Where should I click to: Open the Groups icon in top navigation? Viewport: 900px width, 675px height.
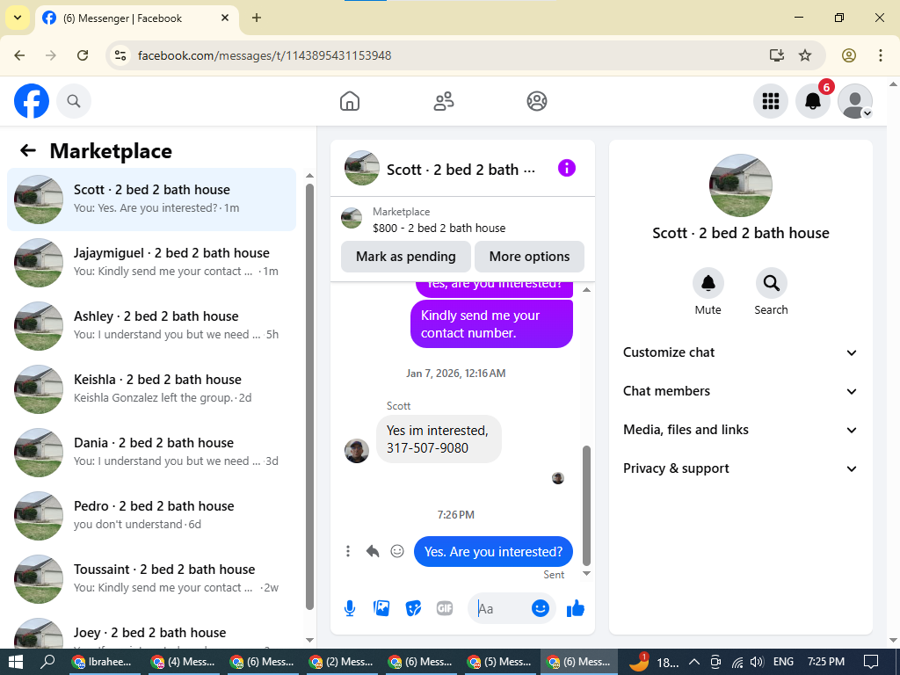click(x=537, y=101)
